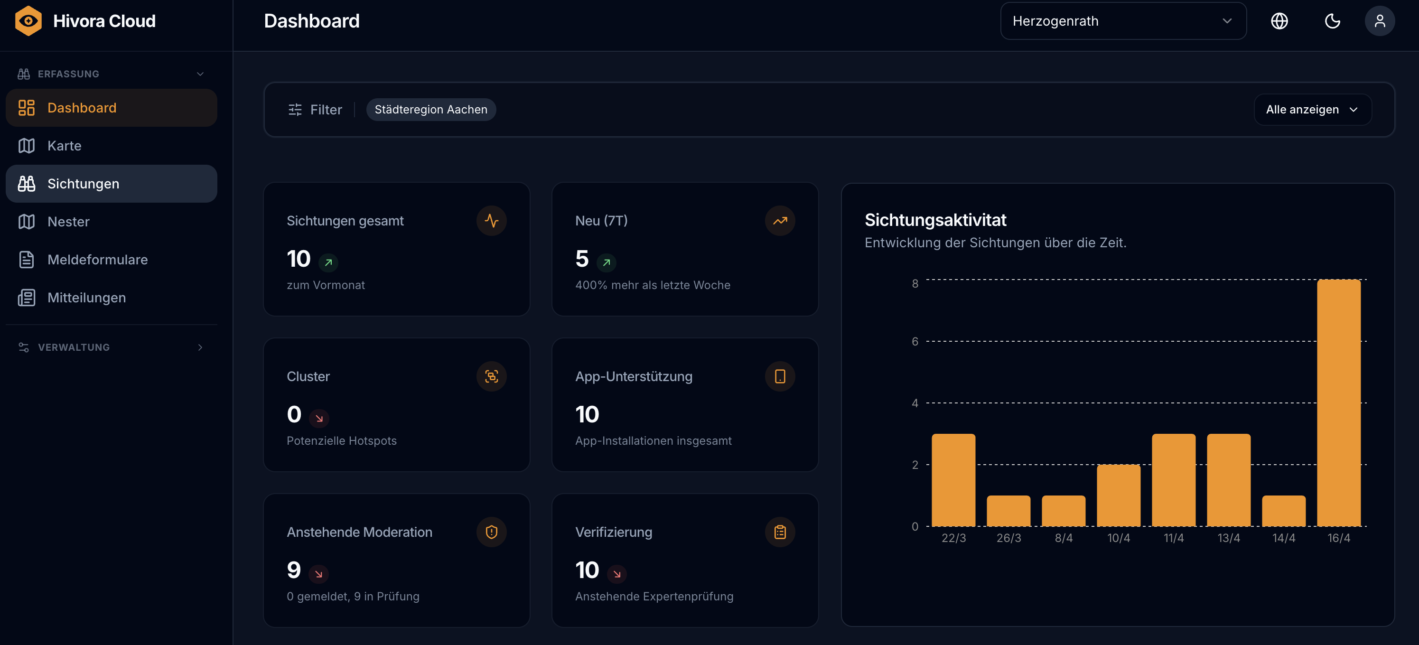
Task: Open the language globe icon
Action: (x=1279, y=21)
